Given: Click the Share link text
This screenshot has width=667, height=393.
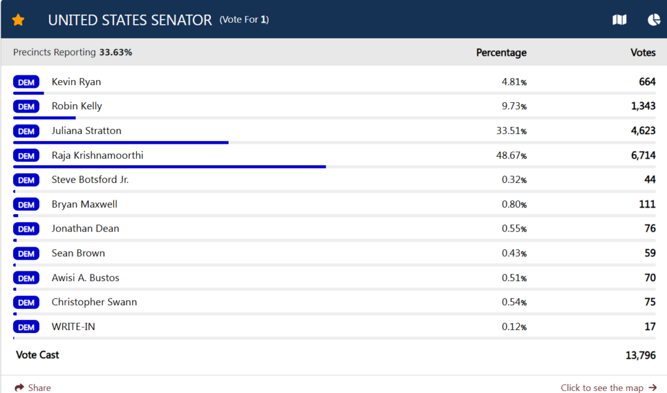Looking at the screenshot, I should tap(39, 388).
